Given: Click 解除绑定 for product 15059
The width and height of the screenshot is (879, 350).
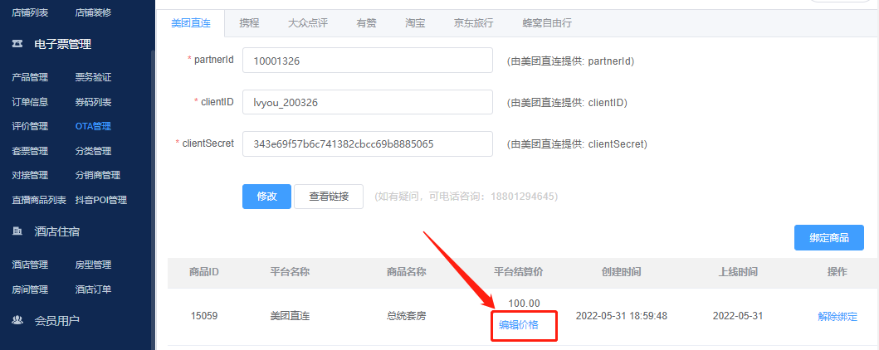Looking at the screenshot, I should point(837,316).
